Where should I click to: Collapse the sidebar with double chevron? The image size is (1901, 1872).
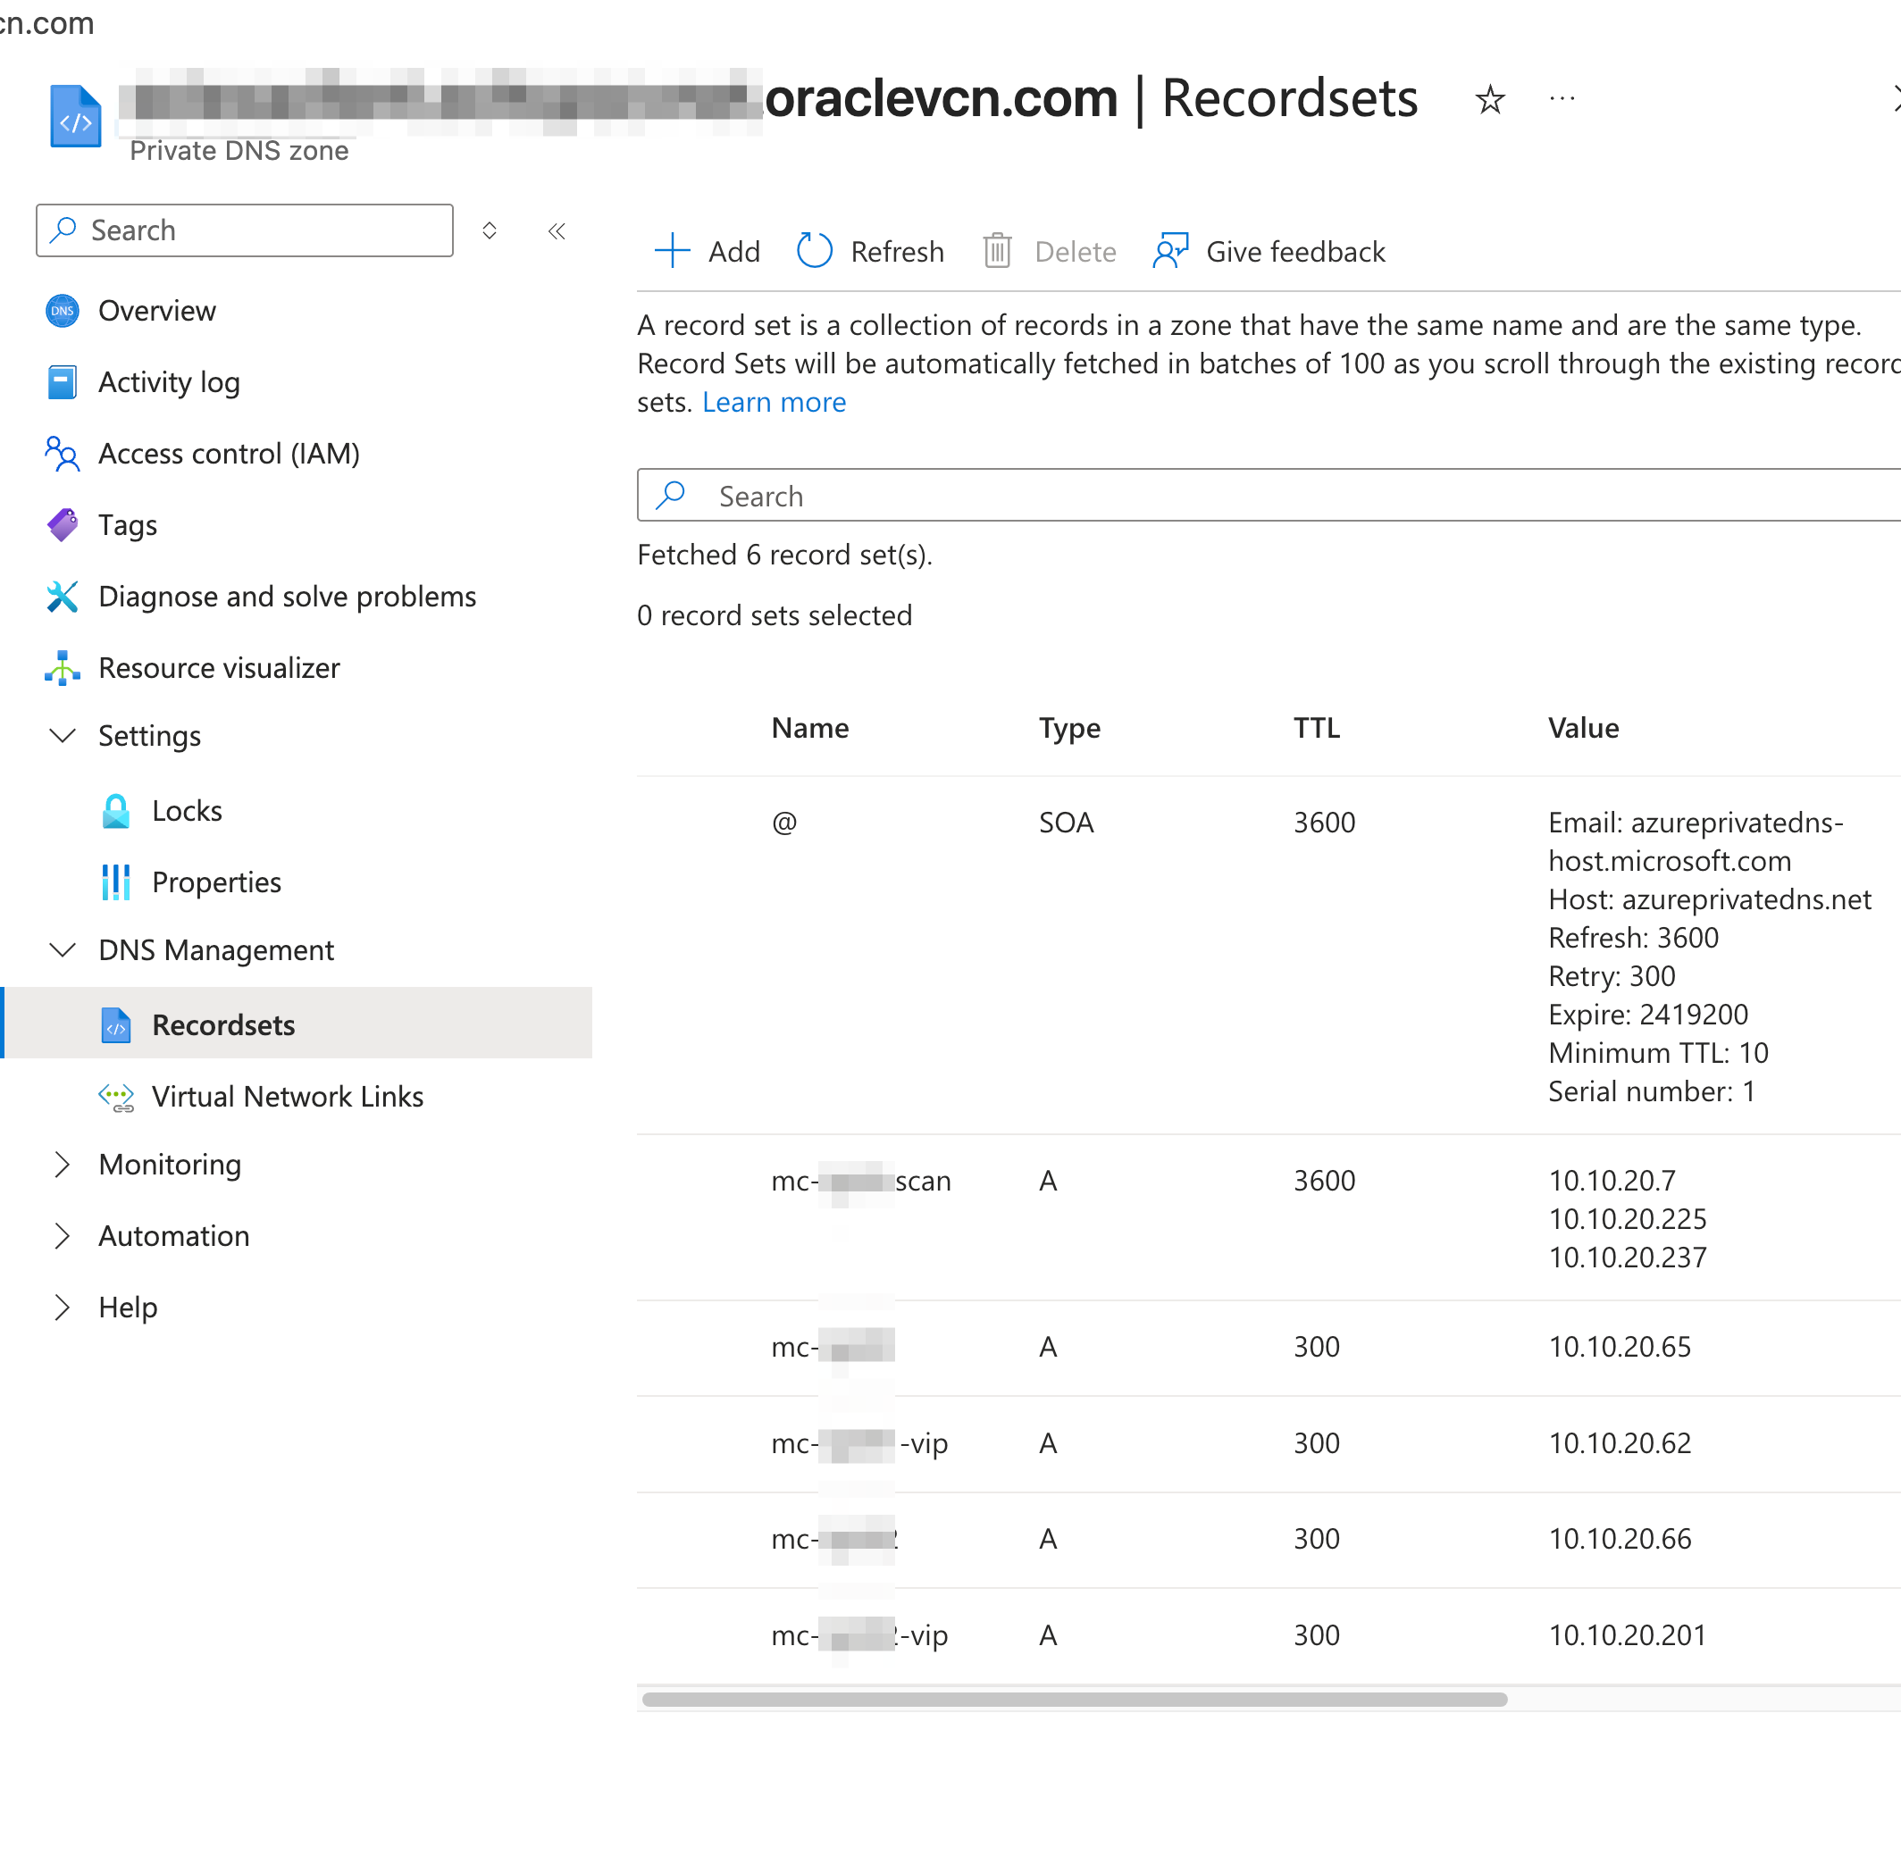[x=557, y=231]
